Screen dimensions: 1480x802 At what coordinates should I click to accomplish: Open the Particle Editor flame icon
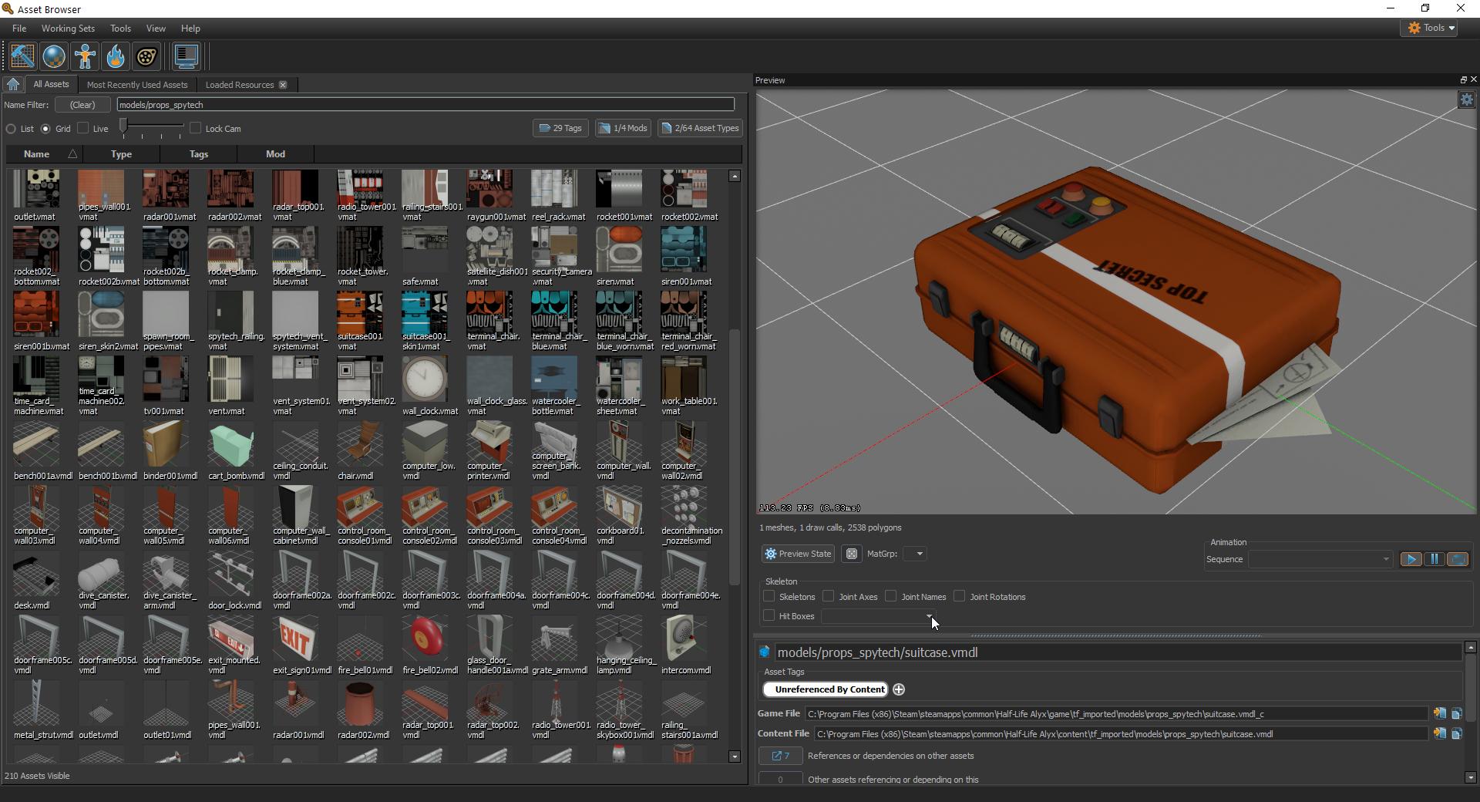point(116,56)
